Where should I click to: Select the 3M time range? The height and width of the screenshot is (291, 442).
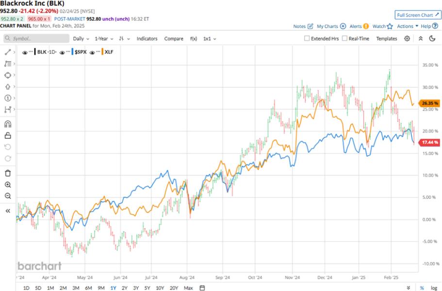[76, 288]
